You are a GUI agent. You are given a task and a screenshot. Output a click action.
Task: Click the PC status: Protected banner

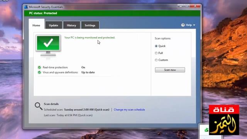click(112, 13)
